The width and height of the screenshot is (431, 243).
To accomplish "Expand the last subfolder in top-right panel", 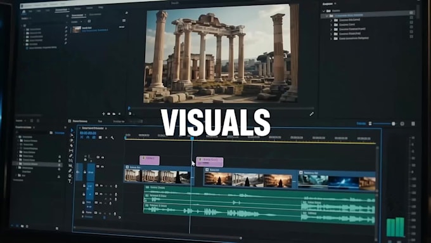I will [331, 39].
